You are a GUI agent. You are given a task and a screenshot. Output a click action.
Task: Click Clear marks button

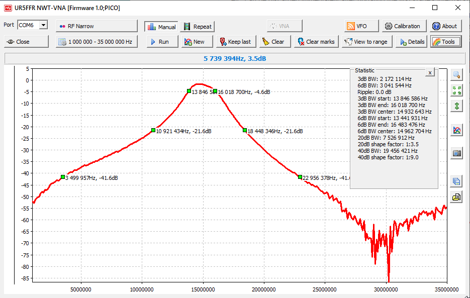coord(316,42)
